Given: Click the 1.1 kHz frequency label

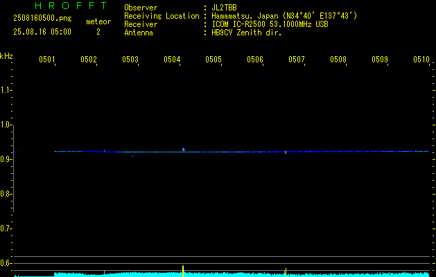Looking at the screenshot, I should (6, 90).
